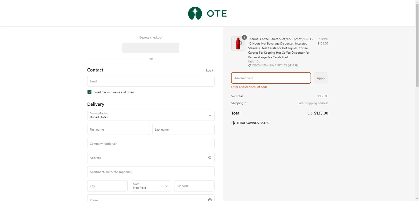Click the 'Red / 1.5L' variant text
The image size is (419, 201).
pos(254,61)
